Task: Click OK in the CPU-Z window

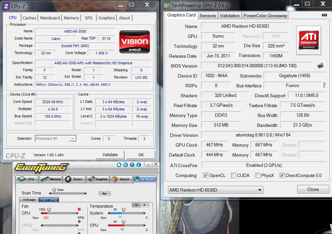Action: [141, 155]
